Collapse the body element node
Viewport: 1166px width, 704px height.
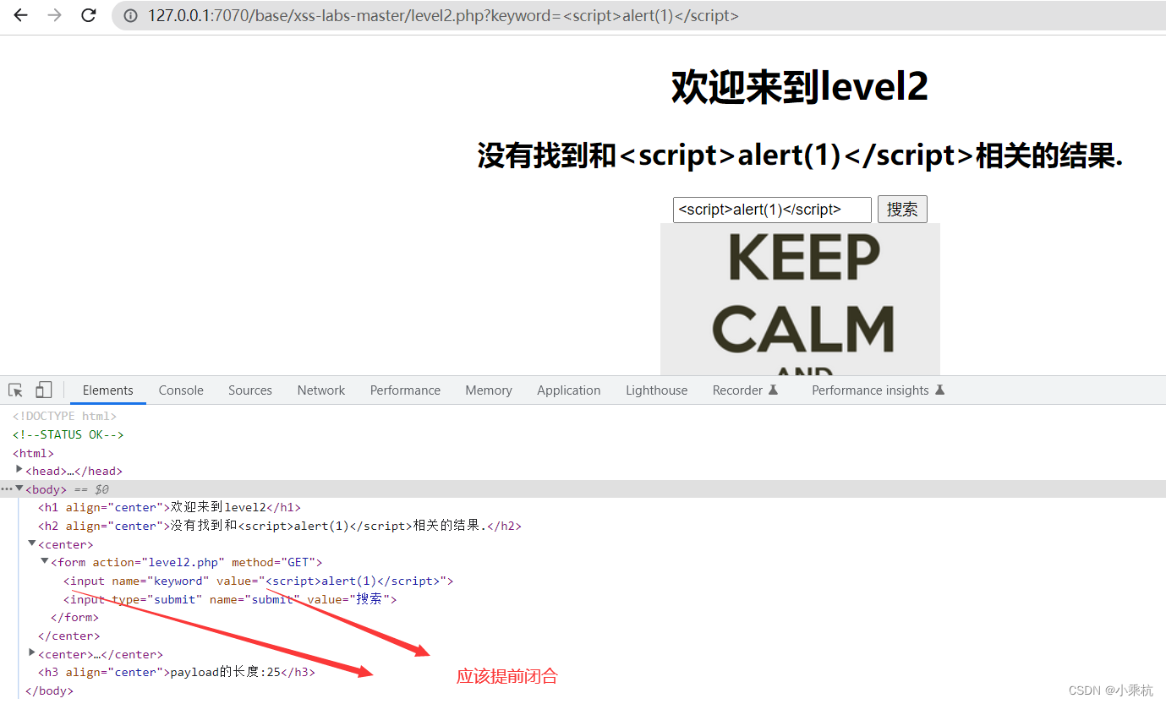pyautogui.click(x=19, y=488)
